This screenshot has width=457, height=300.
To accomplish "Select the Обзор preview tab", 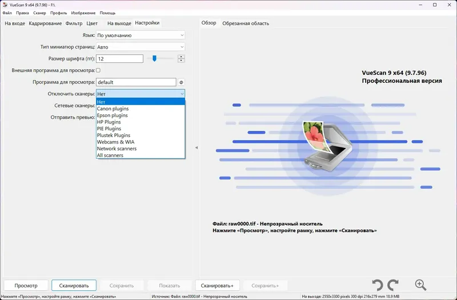I will (x=209, y=23).
